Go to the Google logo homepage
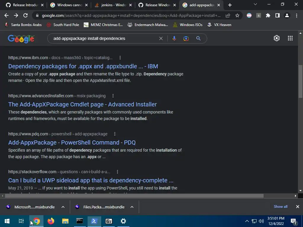Viewport: 303px width, 227px height. pos(21,39)
